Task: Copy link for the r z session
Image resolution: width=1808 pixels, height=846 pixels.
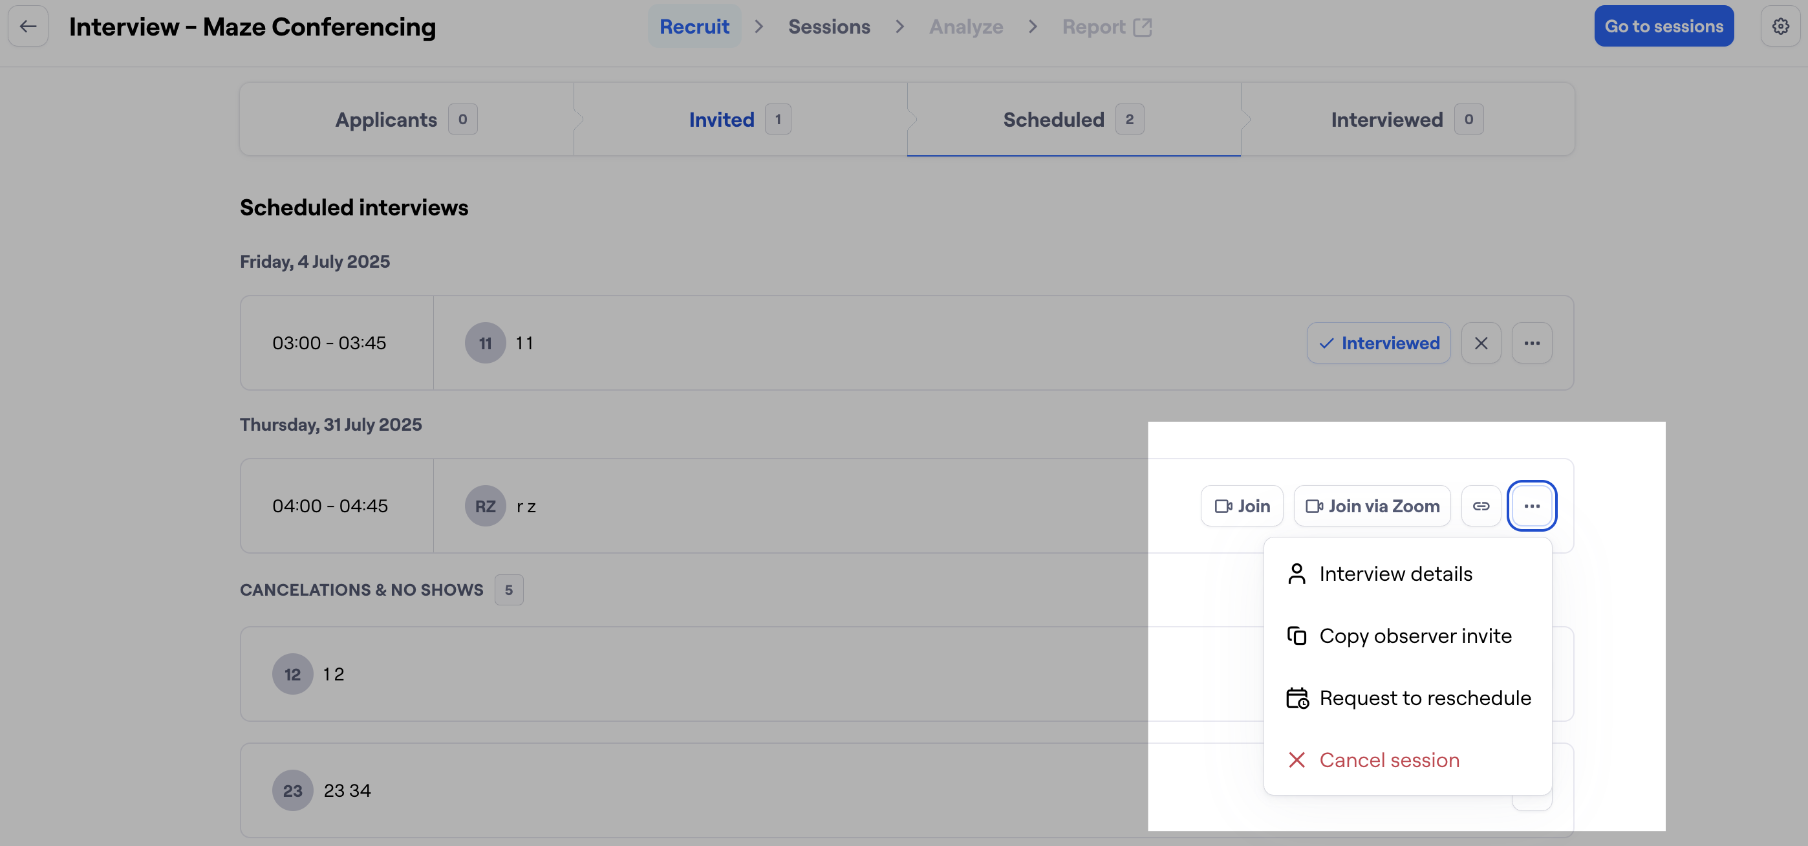Action: 1480,506
